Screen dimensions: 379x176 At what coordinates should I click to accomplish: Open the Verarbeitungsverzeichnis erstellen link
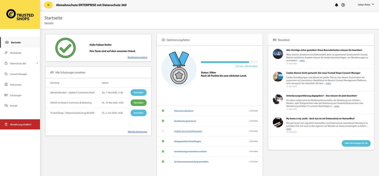tap(190, 151)
